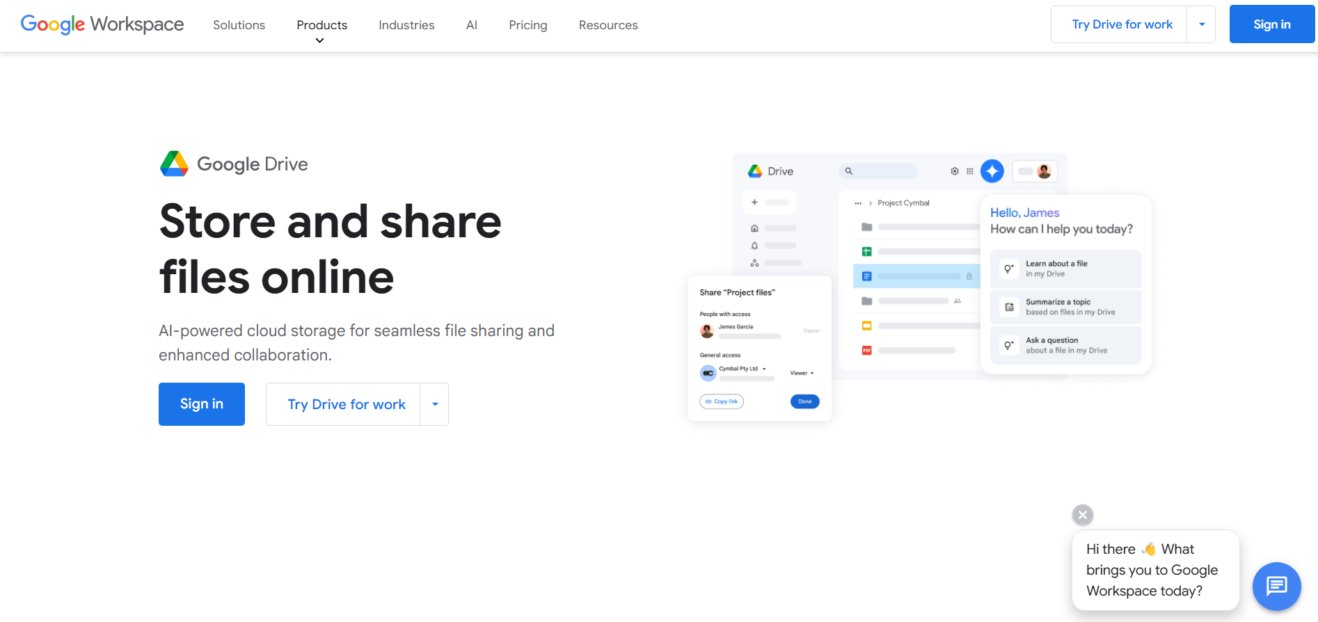
Task: Click the "Owner" role label
Action: [x=811, y=331]
